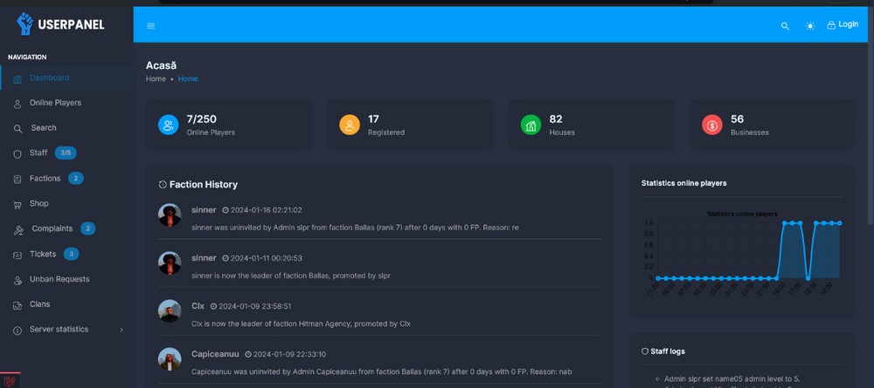Screen dimensions: 874x388
Task: Click the Login button
Action: [x=843, y=25]
